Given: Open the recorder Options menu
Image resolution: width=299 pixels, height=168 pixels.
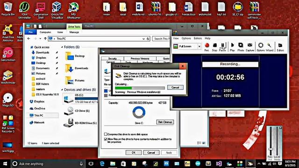Looking at the screenshot, I should coord(186,38).
